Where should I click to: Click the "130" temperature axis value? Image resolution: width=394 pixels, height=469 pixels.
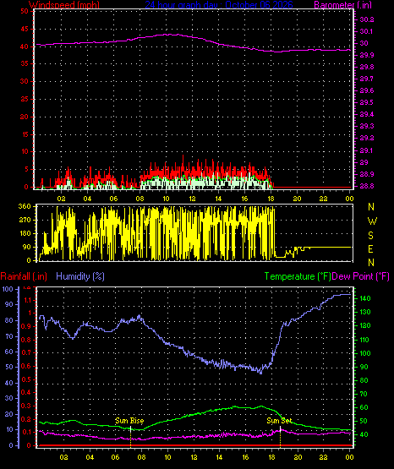pyautogui.click(x=365, y=312)
